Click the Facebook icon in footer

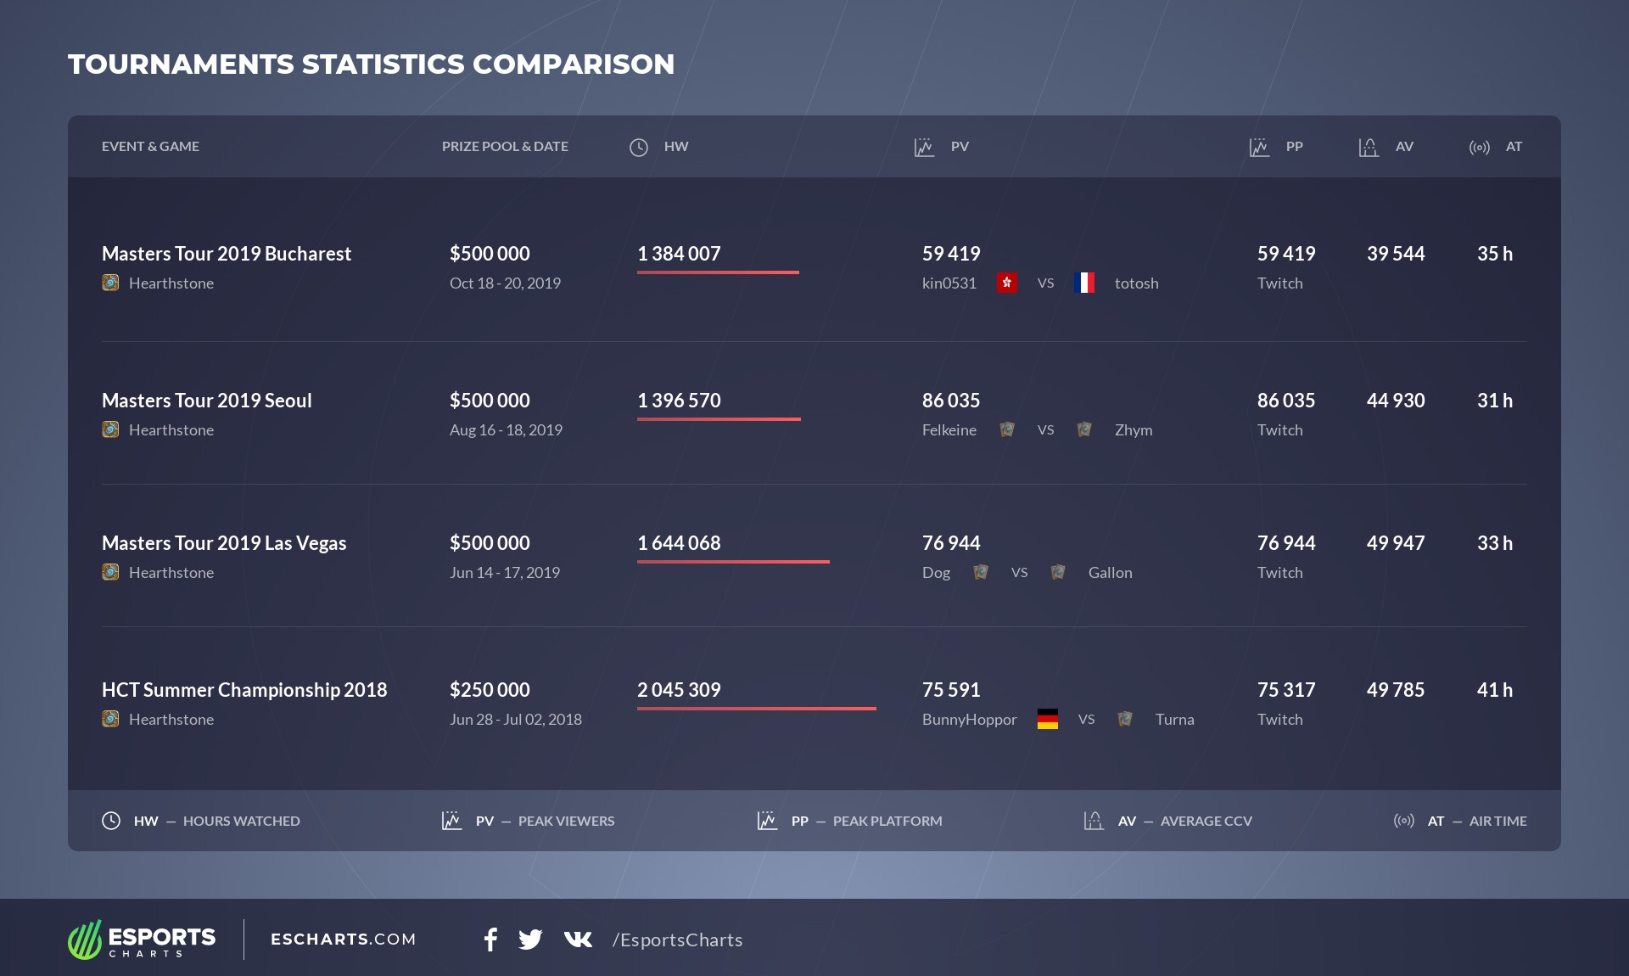pyautogui.click(x=490, y=940)
